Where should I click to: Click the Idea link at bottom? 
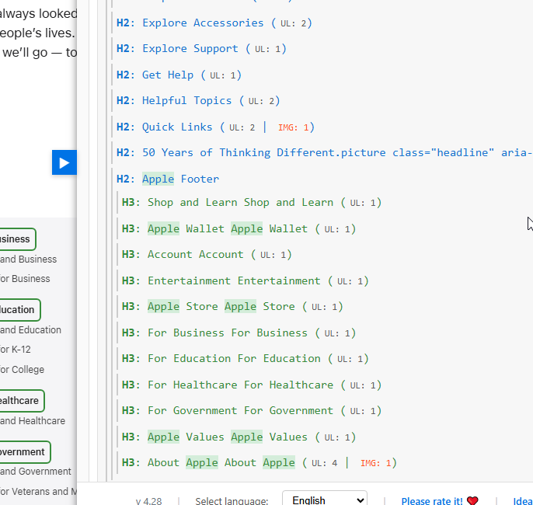pos(523,501)
